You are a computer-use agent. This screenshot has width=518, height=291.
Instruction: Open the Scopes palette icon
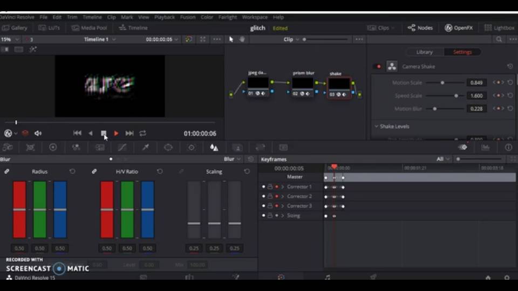486,148
